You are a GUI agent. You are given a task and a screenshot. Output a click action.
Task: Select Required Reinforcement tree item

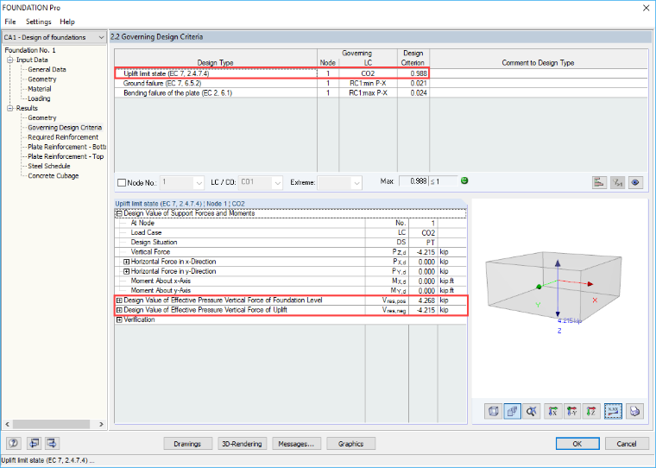coord(63,137)
